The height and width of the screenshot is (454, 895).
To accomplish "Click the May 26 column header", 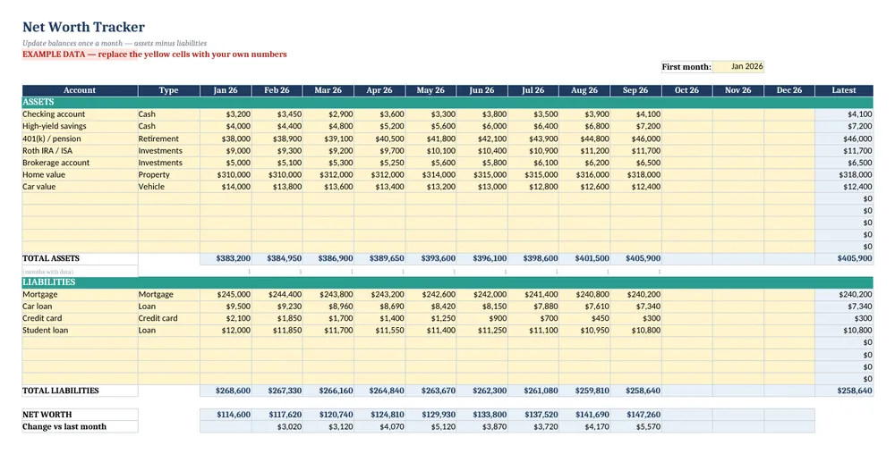I will pos(431,90).
